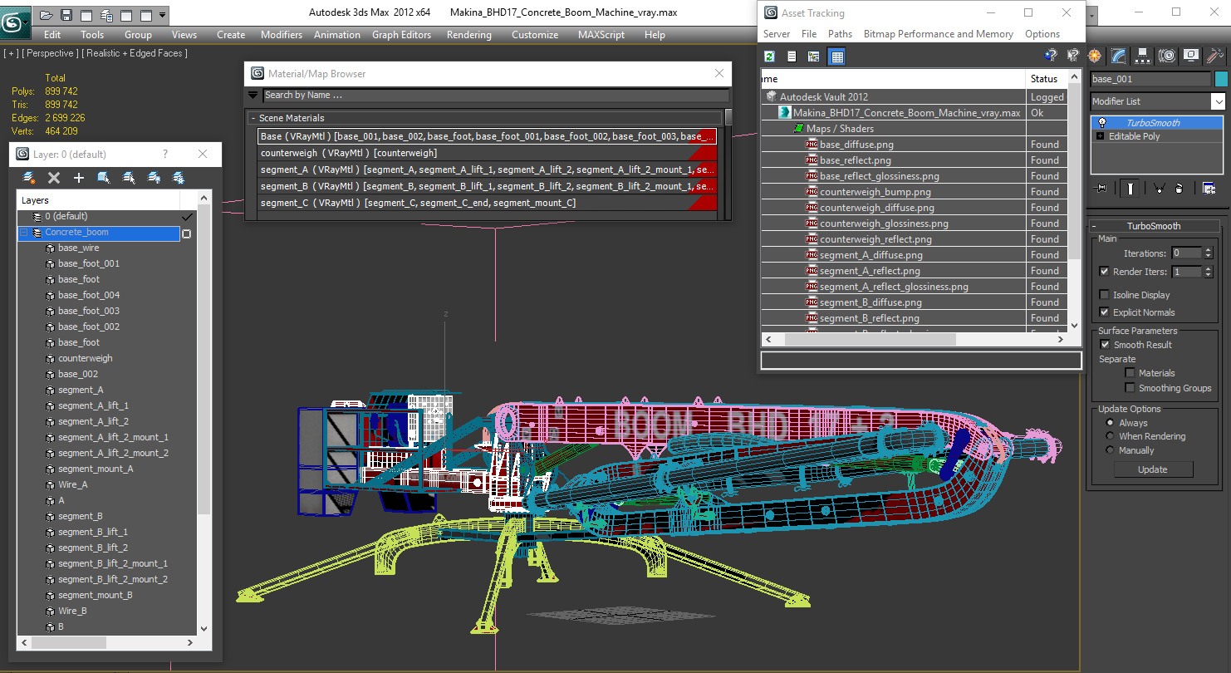Collapse the Concrete_boom layer tree

coord(24,233)
